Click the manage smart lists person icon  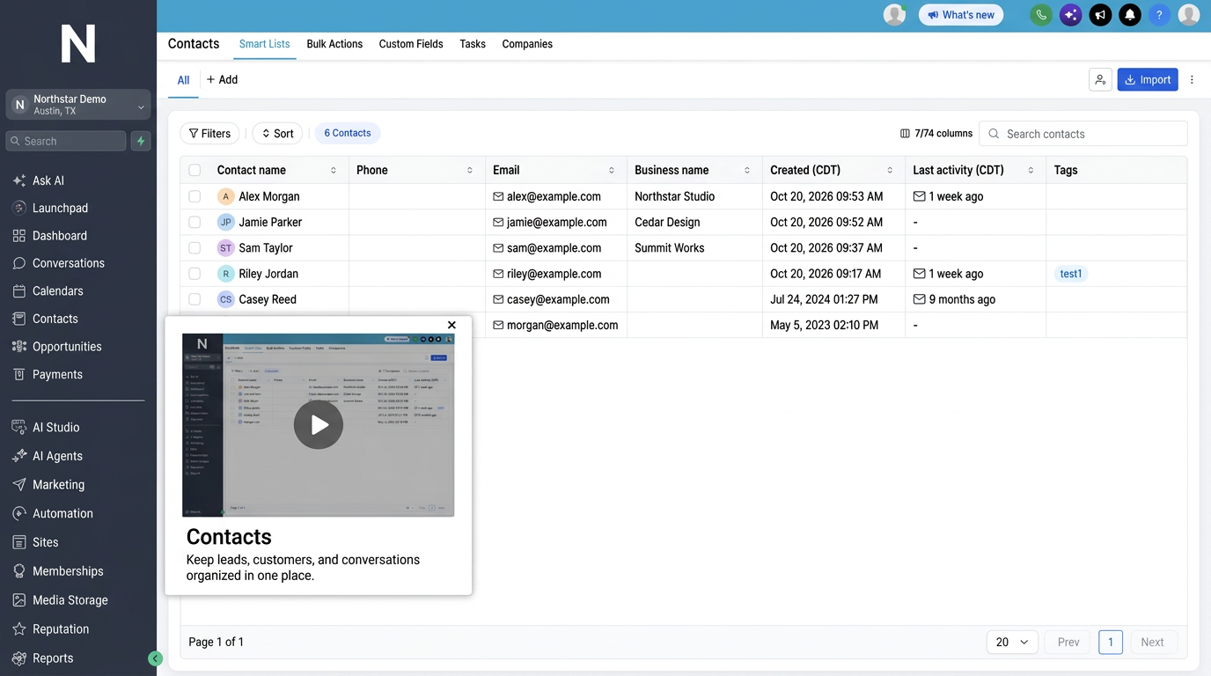pos(1100,79)
